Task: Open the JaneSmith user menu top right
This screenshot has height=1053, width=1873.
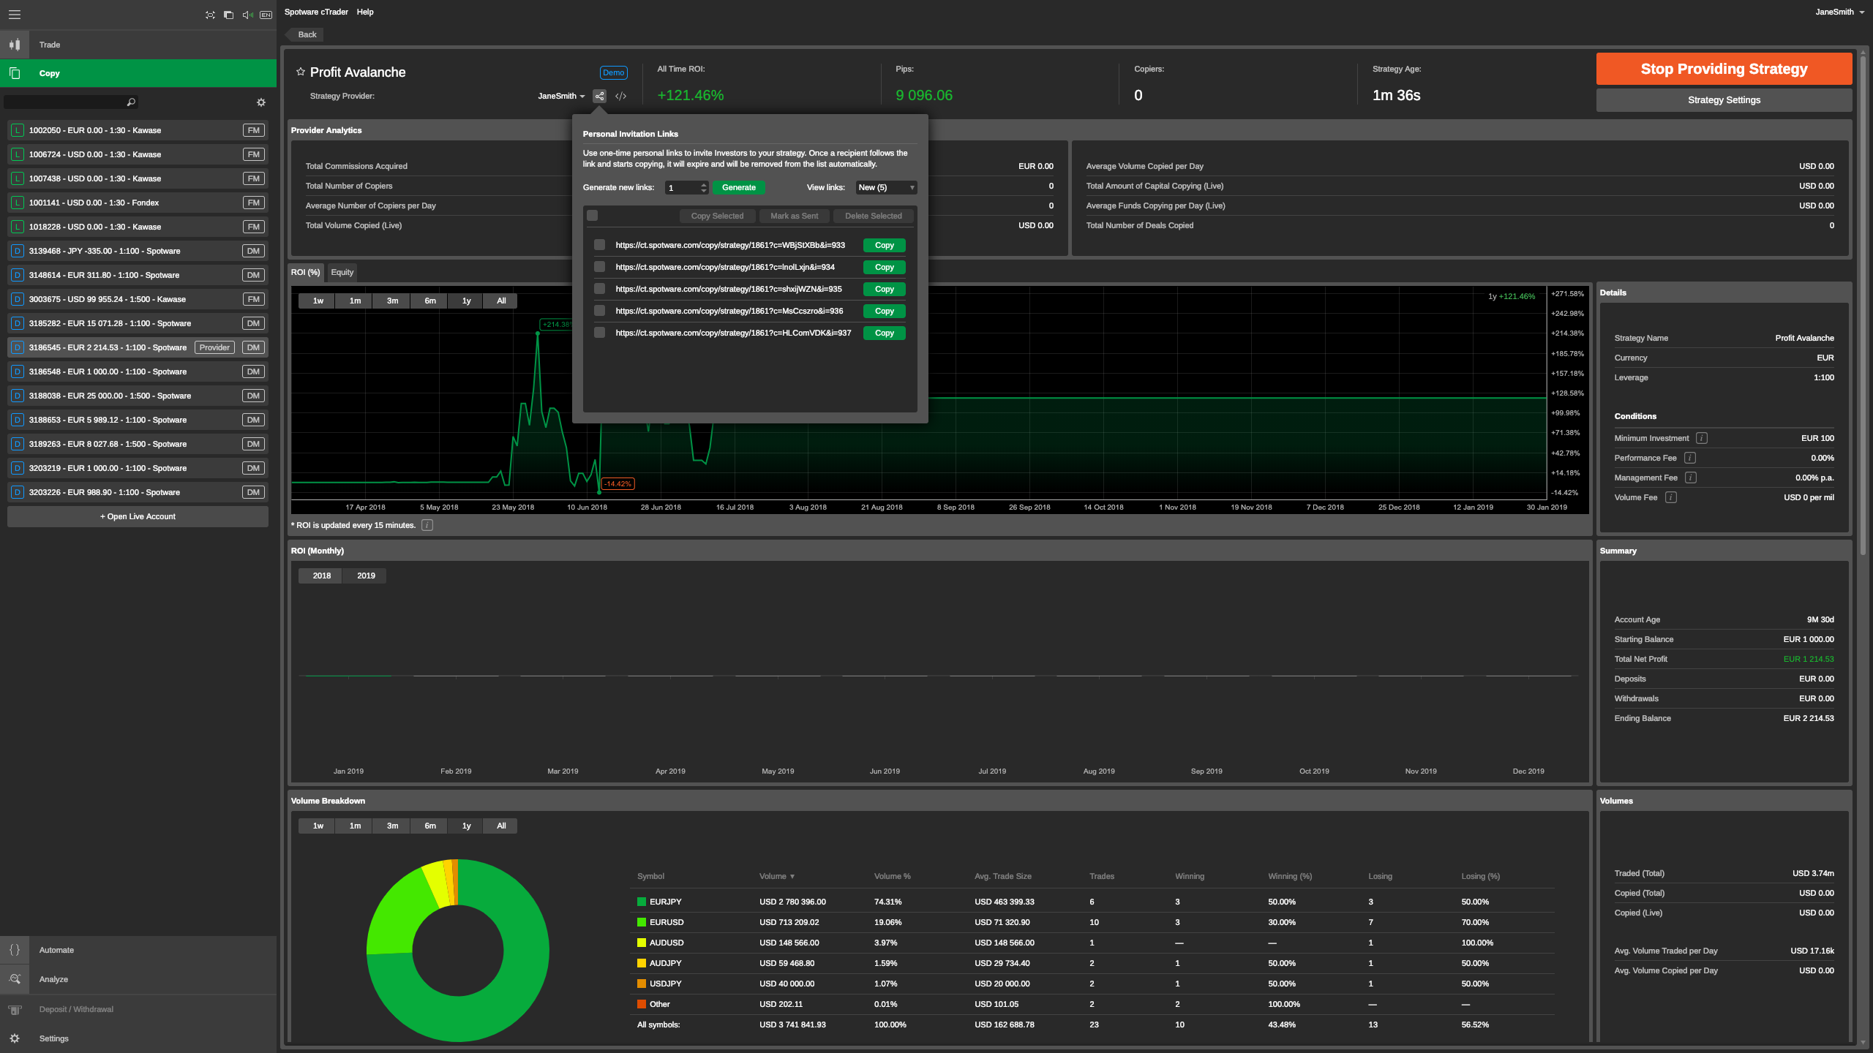Action: tap(1839, 12)
